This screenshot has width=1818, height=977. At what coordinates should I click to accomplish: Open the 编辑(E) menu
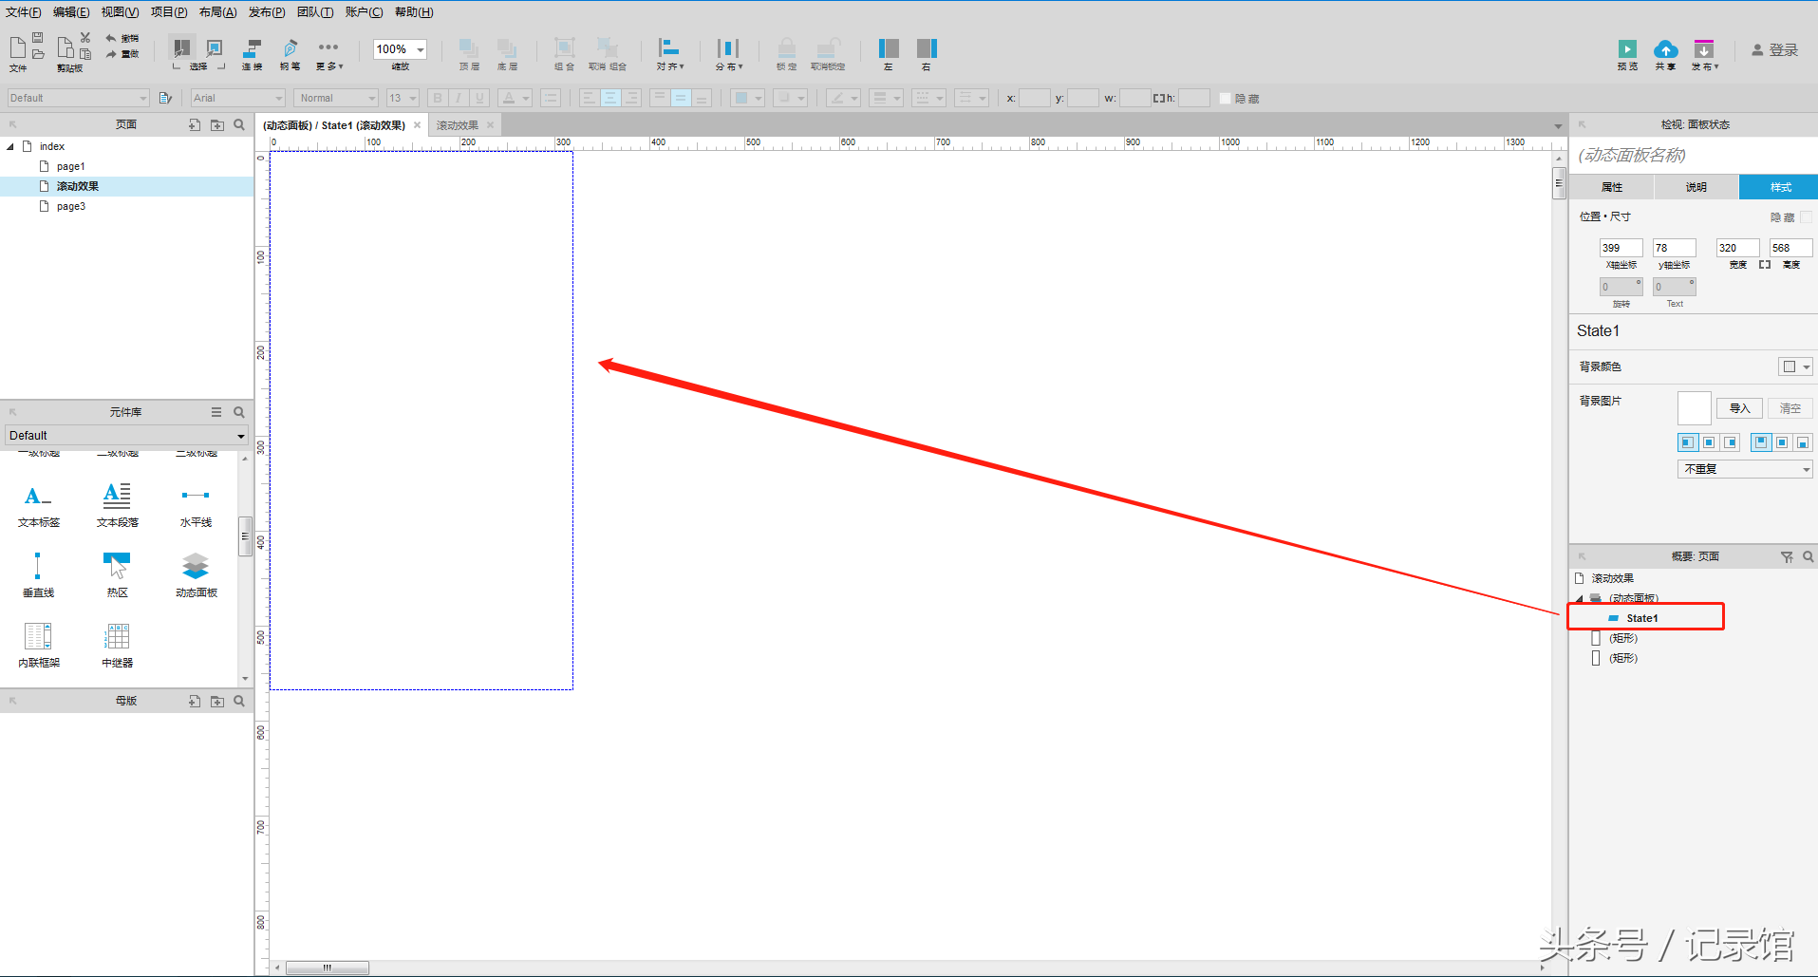[71, 12]
